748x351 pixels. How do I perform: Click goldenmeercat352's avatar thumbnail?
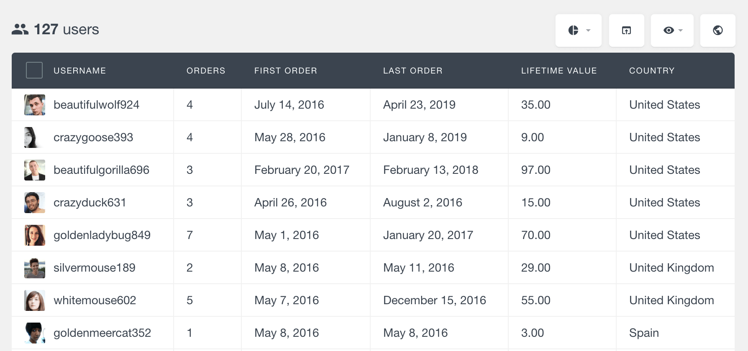click(35, 333)
